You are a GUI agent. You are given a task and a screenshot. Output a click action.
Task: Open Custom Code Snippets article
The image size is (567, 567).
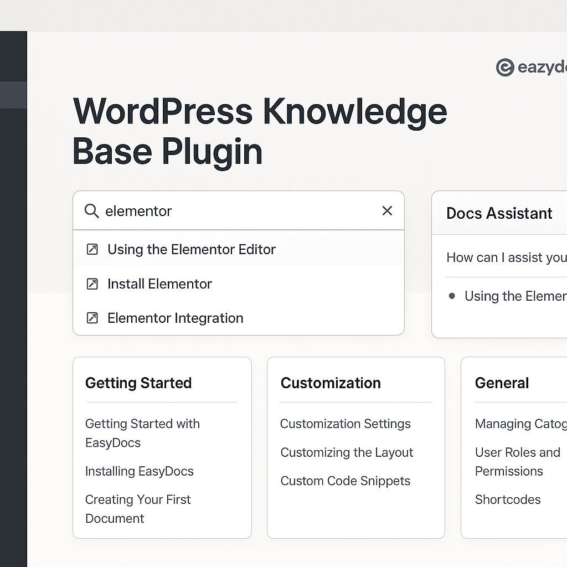click(x=346, y=481)
